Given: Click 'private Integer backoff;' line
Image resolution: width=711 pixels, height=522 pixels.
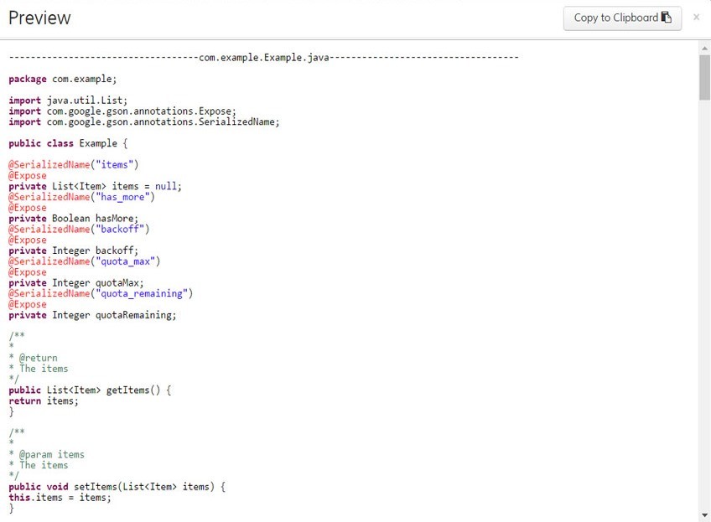Looking at the screenshot, I should (x=74, y=251).
